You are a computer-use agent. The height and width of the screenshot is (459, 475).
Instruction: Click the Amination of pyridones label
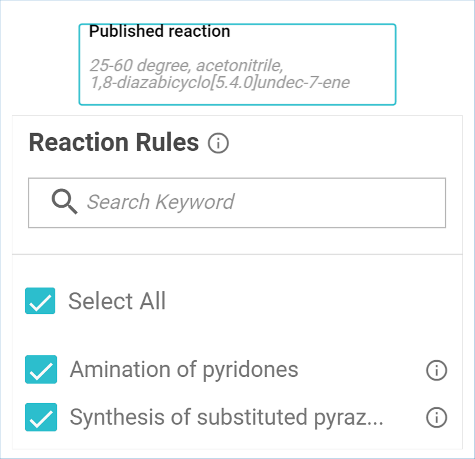point(184,370)
